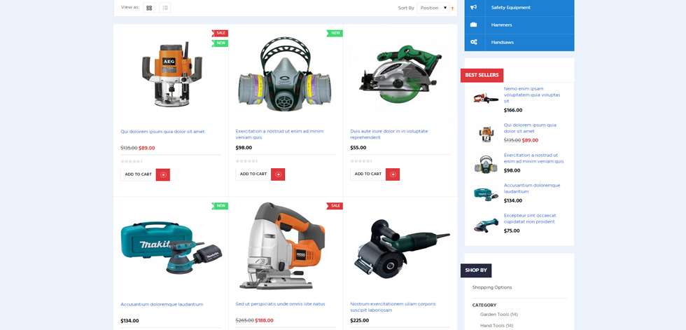Open 'Sed ut perspiciatis unde omnis' link
Screen dimensions: 686x330
point(281,304)
